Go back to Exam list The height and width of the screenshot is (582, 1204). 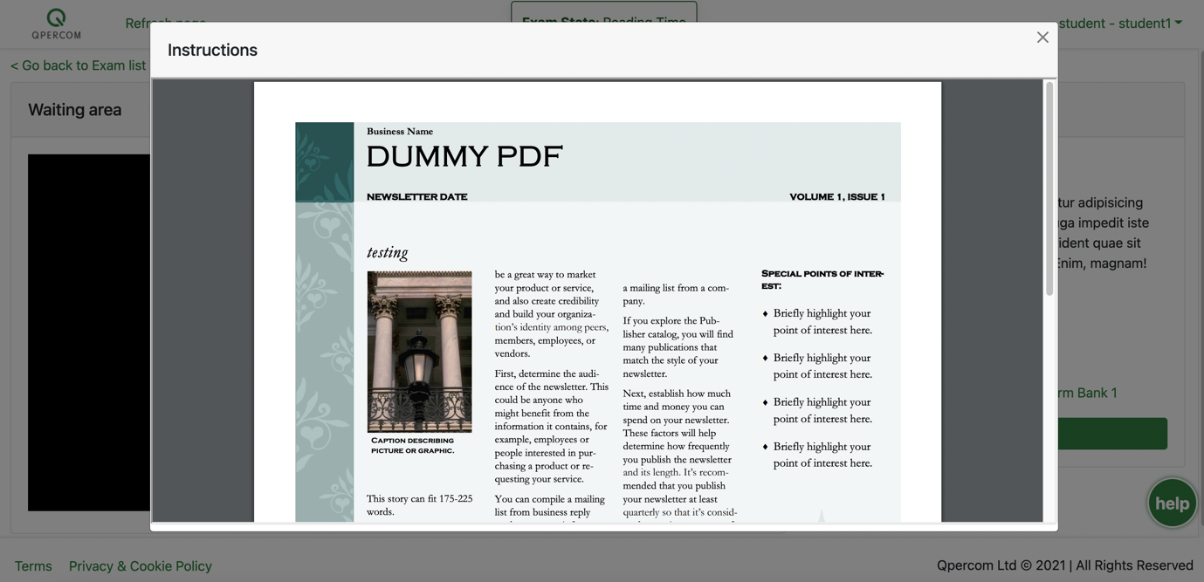79,65
